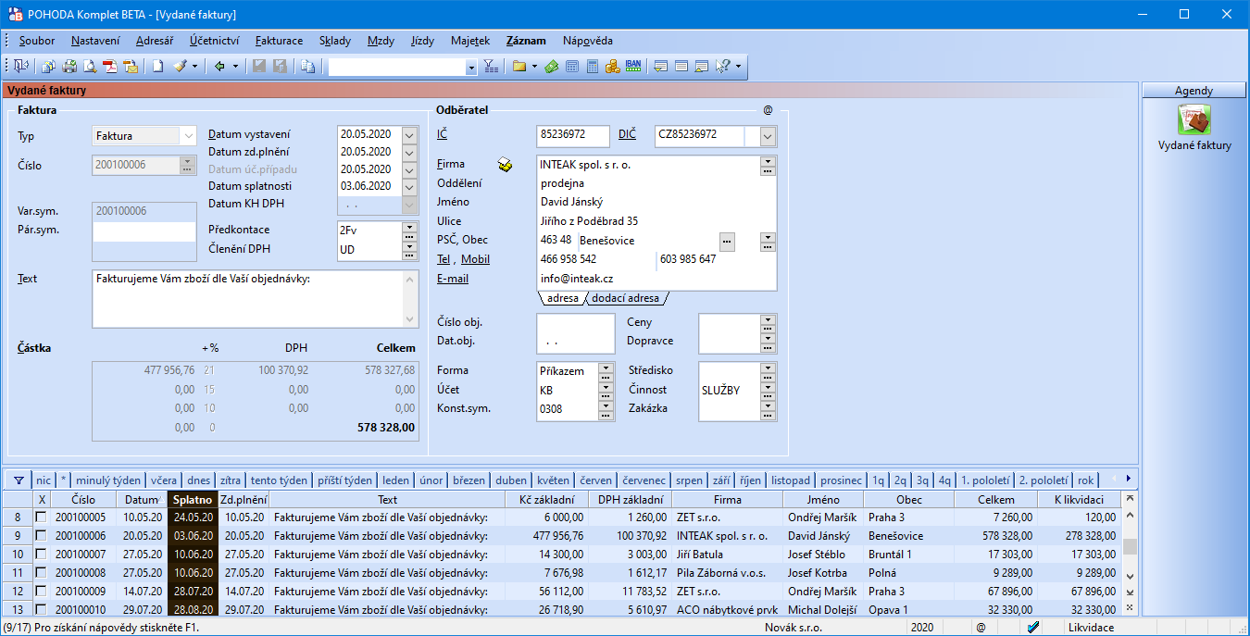This screenshot has width=1250, height=636.
Task: Click the green back arrow icon
Action: [x=219, y=67]
